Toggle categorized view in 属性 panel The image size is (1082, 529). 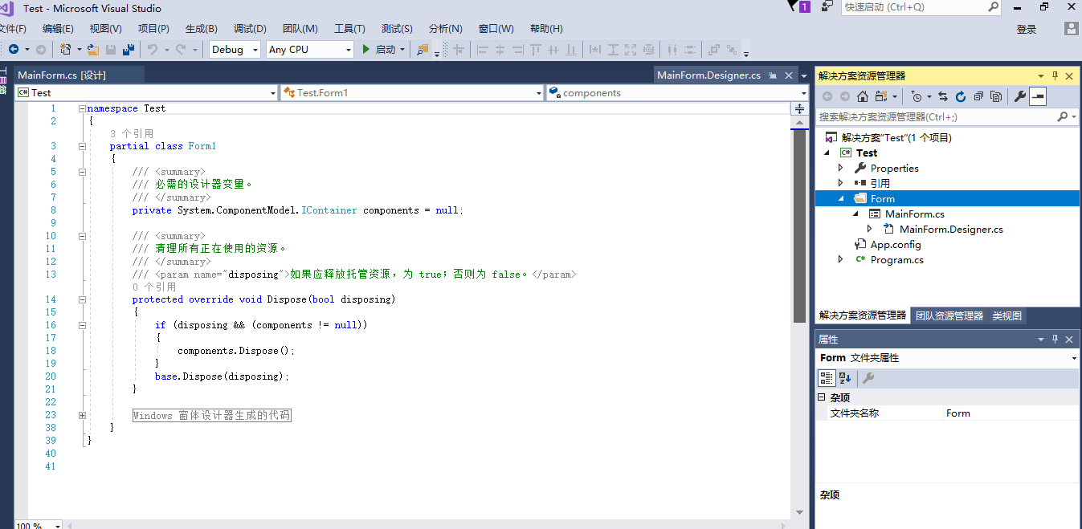pos(827,378)
